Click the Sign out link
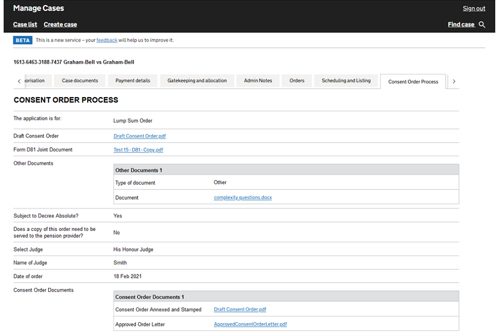This screenshot has height=332, width=498. tap(474, 8)
